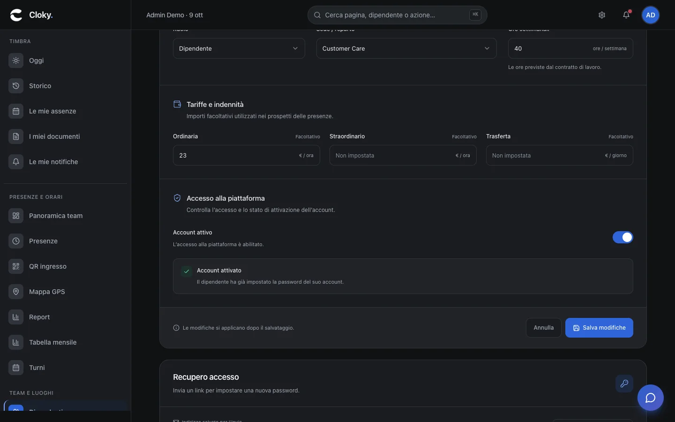The height and width of the screenshot is (422, 675).
Task: Click the Turni calendar icon
Action: 16,368
